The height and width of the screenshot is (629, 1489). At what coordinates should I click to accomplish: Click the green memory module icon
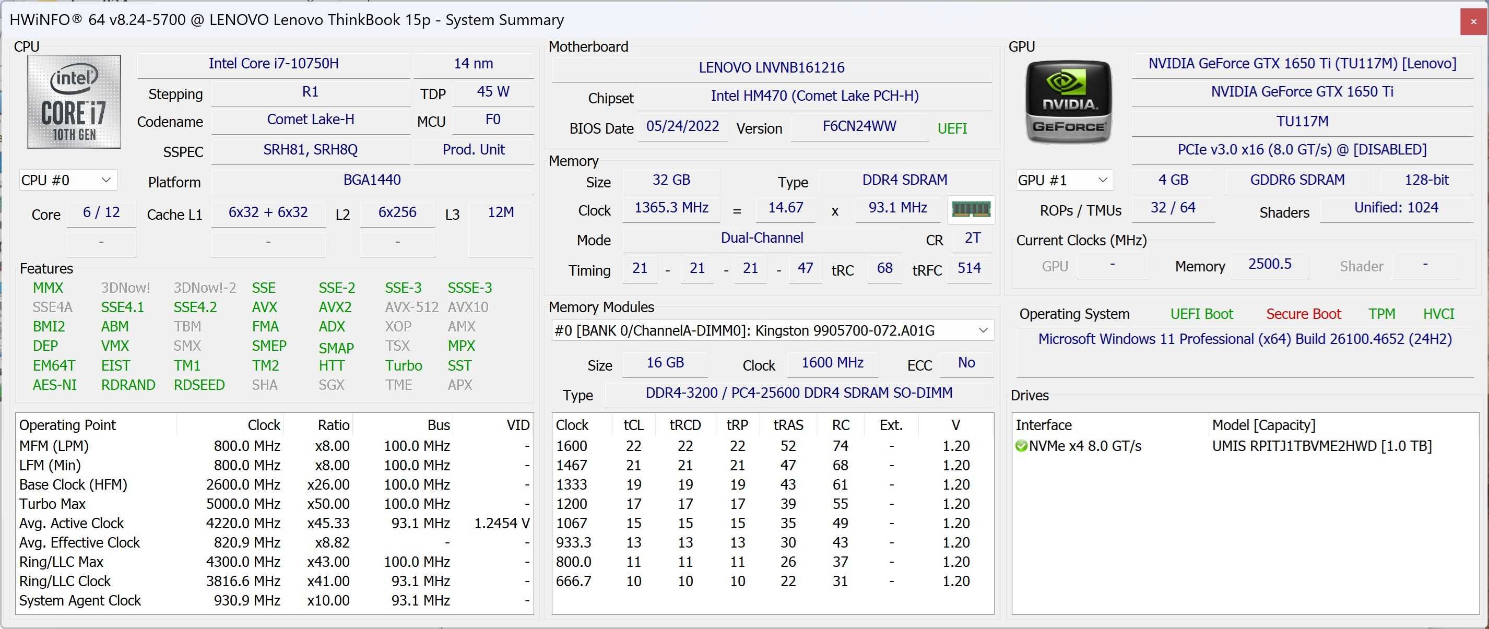point(971,209)
